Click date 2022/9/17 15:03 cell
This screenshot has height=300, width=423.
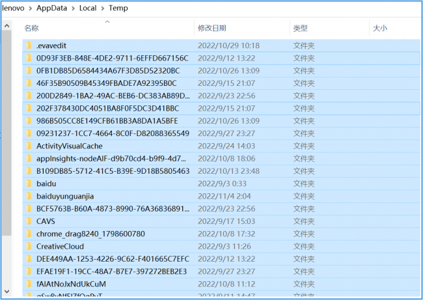226,221
